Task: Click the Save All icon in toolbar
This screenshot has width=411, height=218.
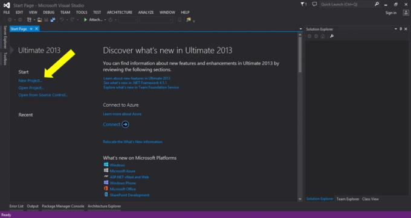Action: click(x=53, y=20)
